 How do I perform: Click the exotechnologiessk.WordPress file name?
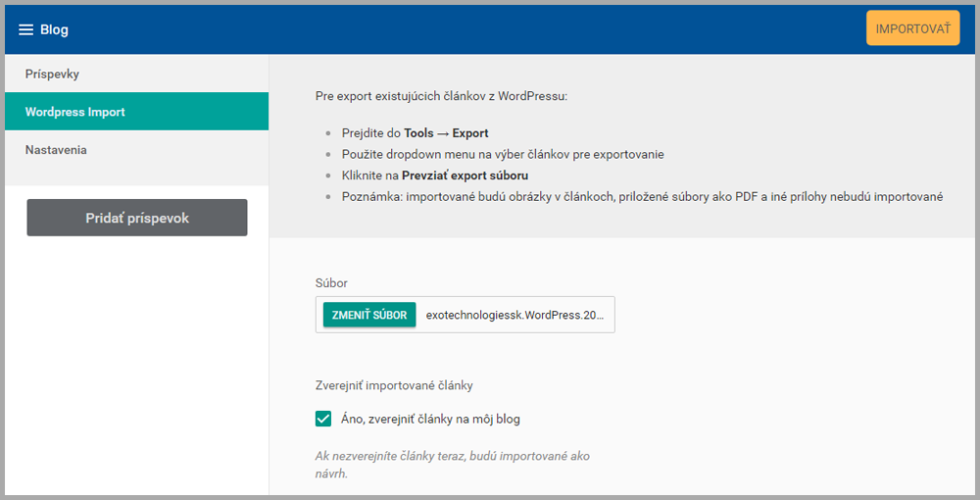[514, 315]
